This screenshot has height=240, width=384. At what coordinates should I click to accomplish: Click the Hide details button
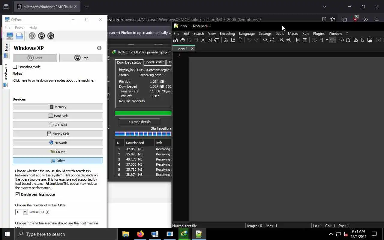click(x=139, y=122)
